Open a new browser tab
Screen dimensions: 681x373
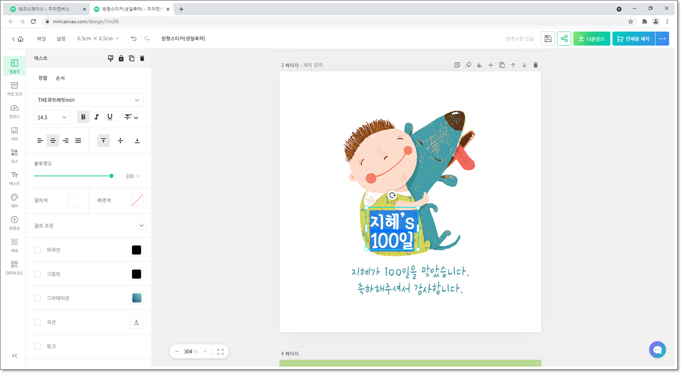pyautogui.click(x=181, y=9)
